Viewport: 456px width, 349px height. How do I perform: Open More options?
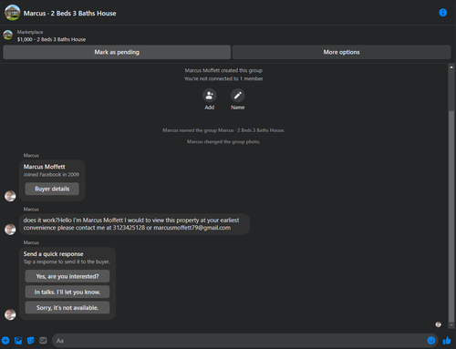(341, 52)
